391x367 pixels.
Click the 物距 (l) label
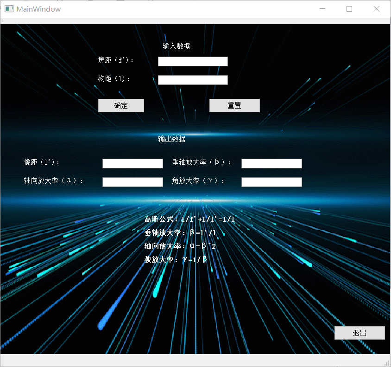point(114,79)
